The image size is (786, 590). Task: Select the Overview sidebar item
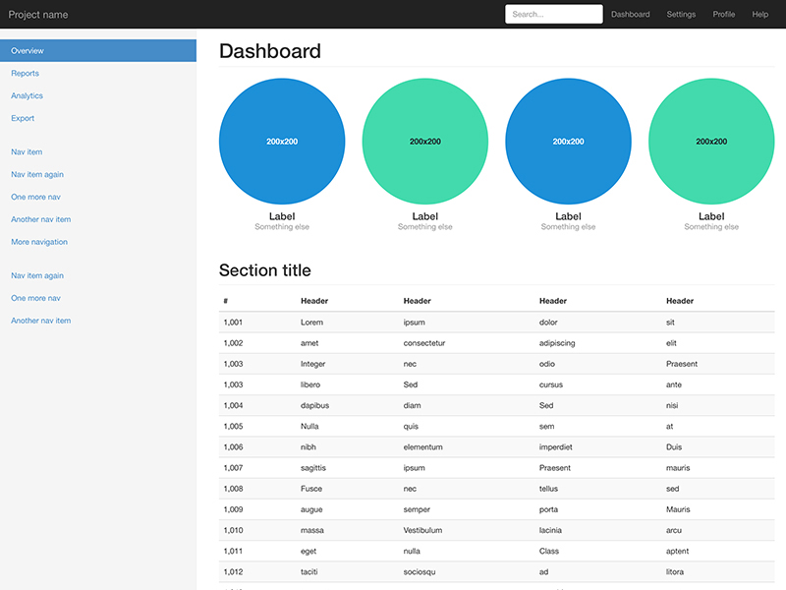click(x=28, y=50)
